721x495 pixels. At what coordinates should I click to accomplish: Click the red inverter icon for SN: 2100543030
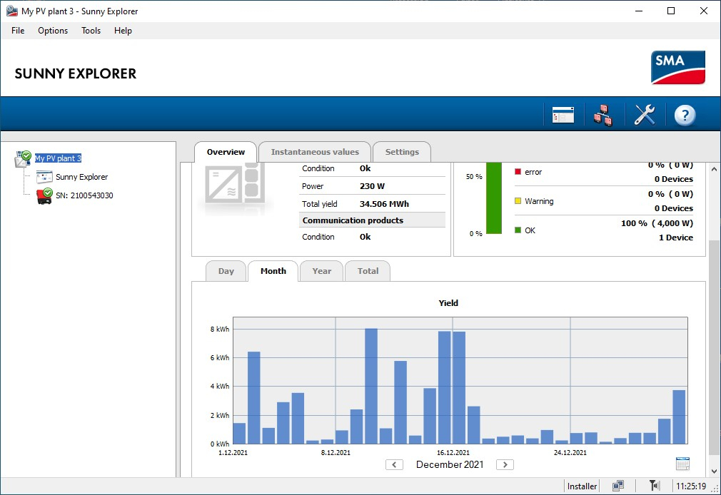pos(44,196)
